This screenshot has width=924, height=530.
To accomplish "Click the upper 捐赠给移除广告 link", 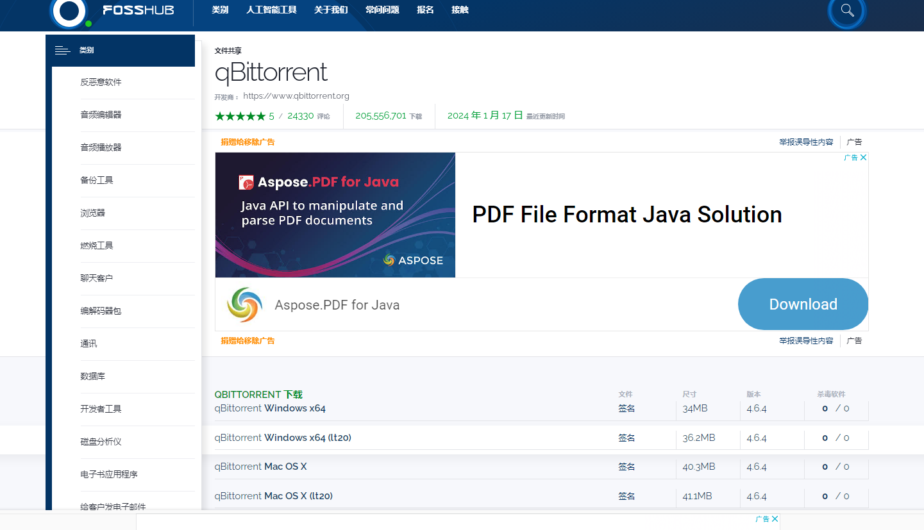I will (248, 142).
